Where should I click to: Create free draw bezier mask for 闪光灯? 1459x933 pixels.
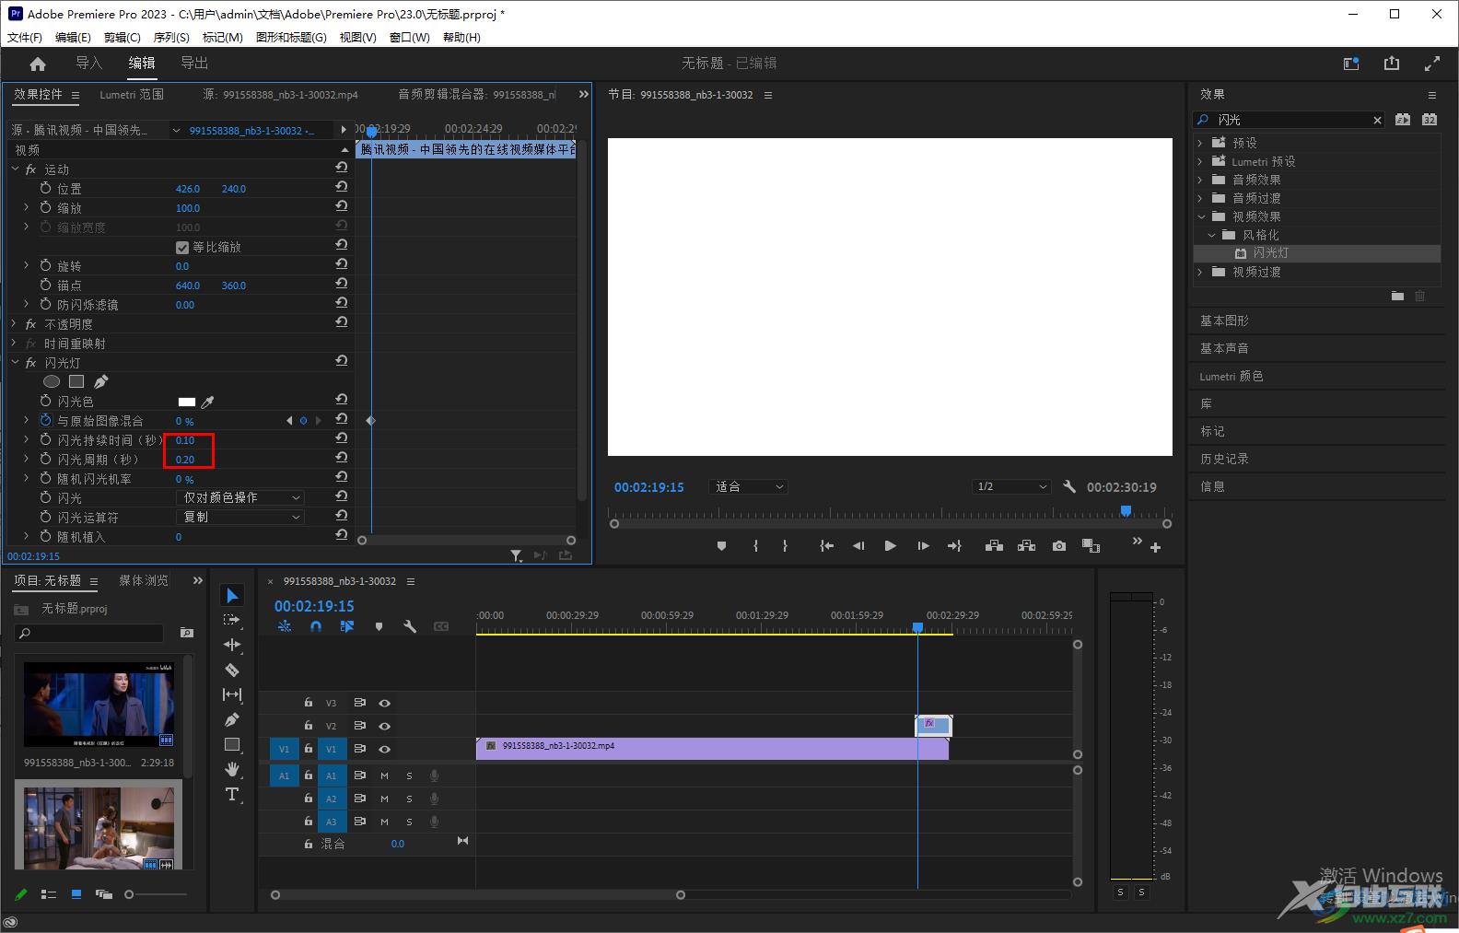[x=101, y=381]
